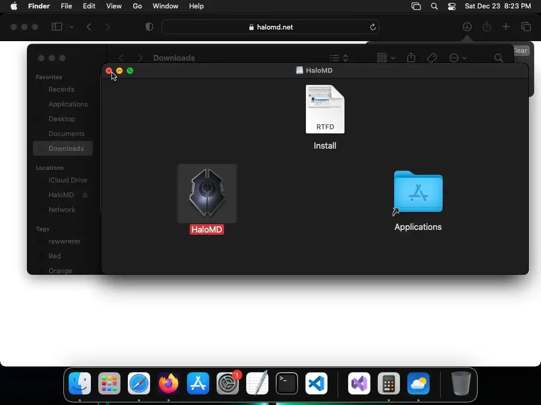Click share icon in Downloads window

411,57
